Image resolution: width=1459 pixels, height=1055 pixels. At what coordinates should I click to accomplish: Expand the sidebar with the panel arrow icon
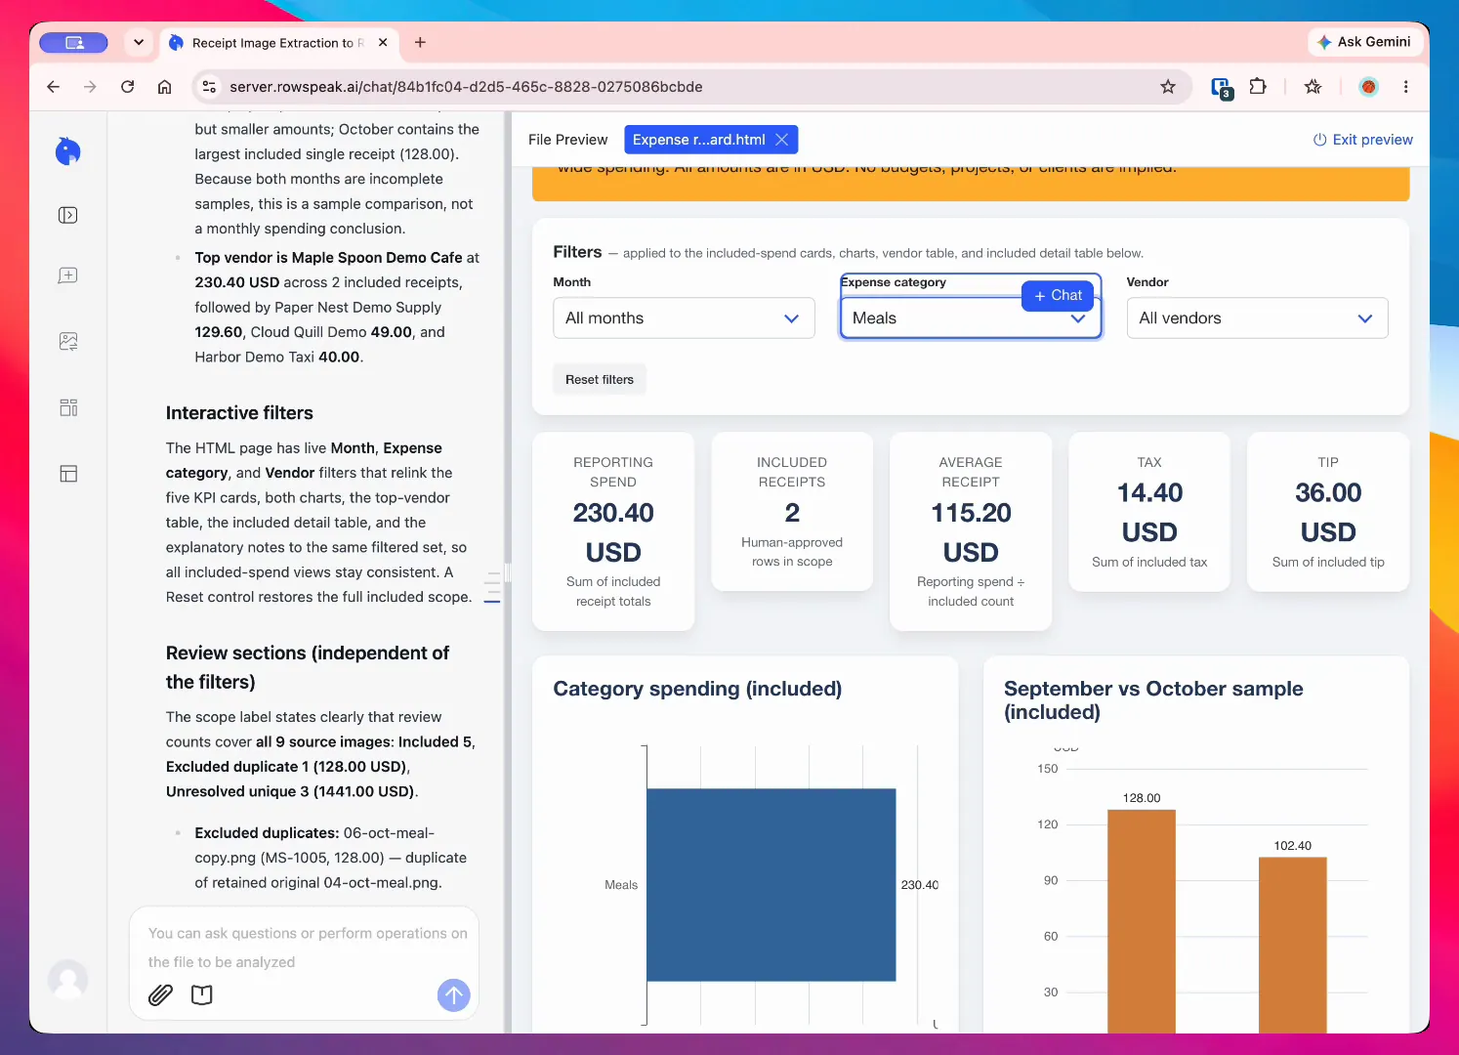click(68, 215)
